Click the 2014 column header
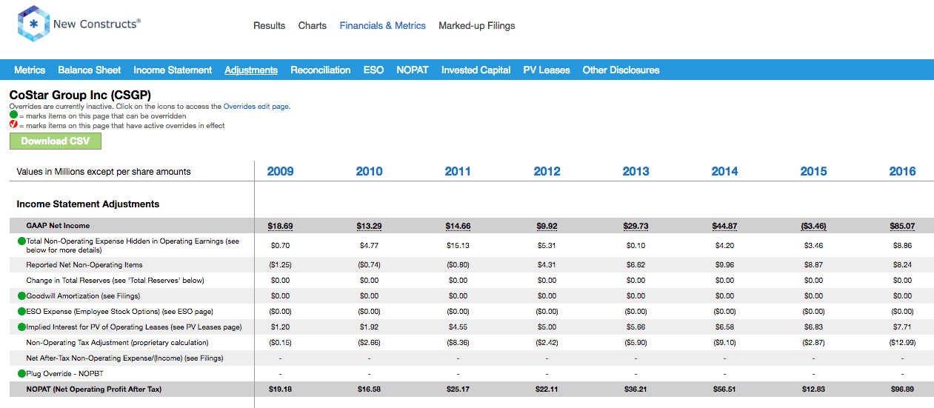934x408 pixels. point(724,171)
